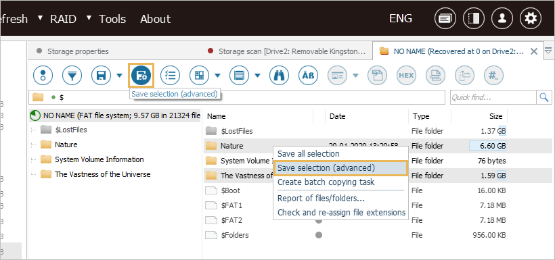The height and width of the screenshot is (260, 555).
Task: Expand the $LostFiles tree node
Action: point(34,130)
